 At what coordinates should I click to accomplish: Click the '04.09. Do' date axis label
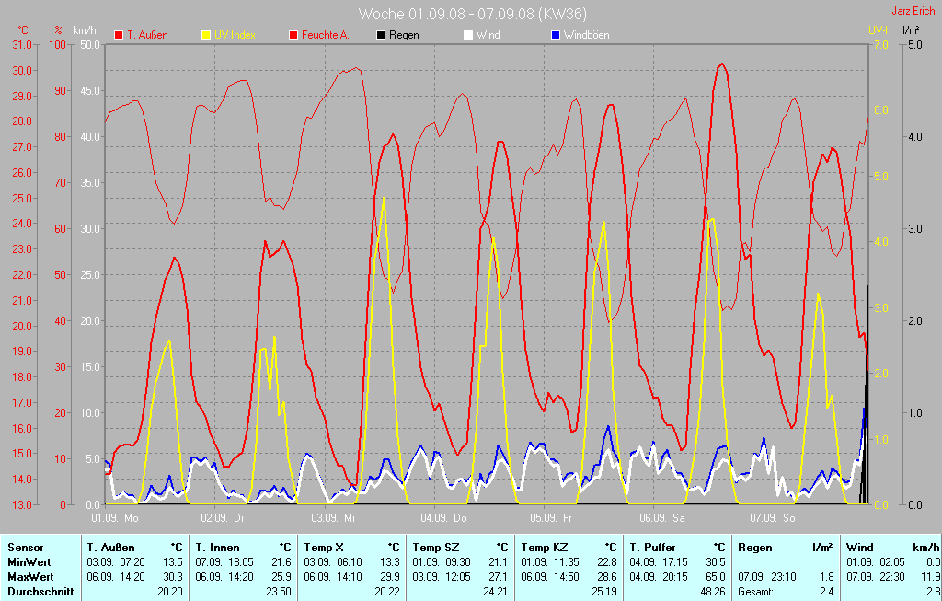[x=443, y=517]
